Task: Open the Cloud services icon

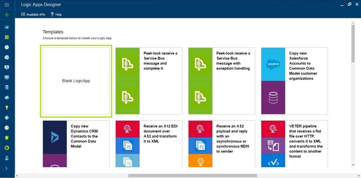Action: click(x=7, y=97)
